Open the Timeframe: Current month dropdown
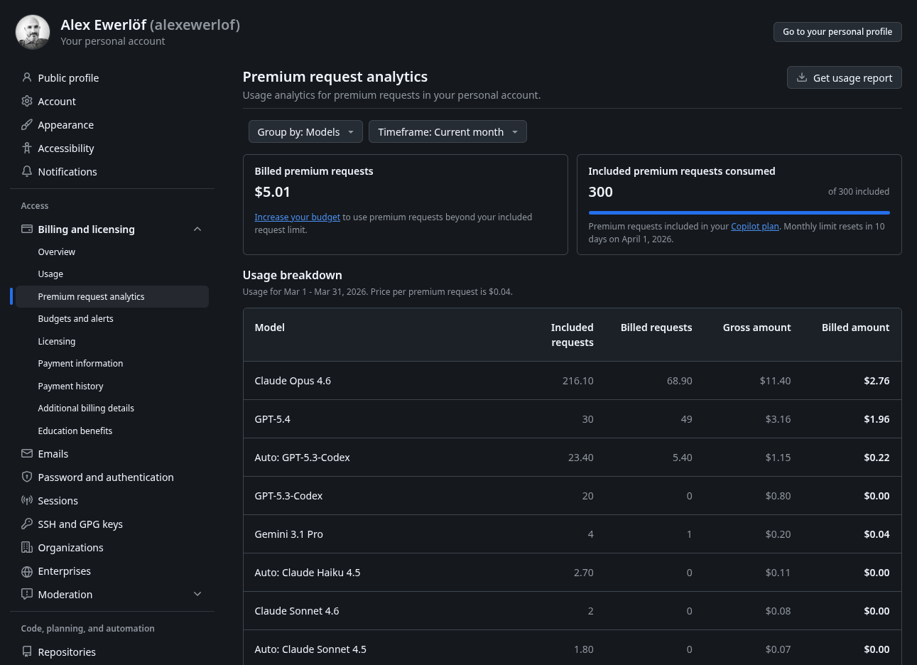This screenshot has height=665, width=917. coord(447,131)
